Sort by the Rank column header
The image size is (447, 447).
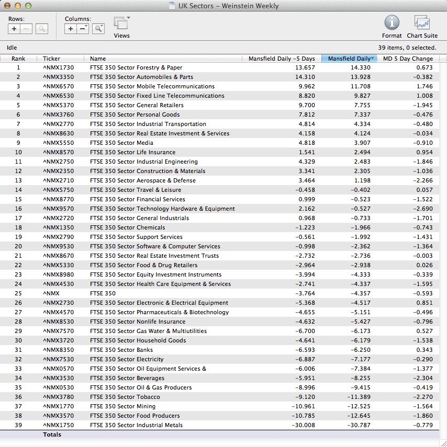(x=18, y=59)
